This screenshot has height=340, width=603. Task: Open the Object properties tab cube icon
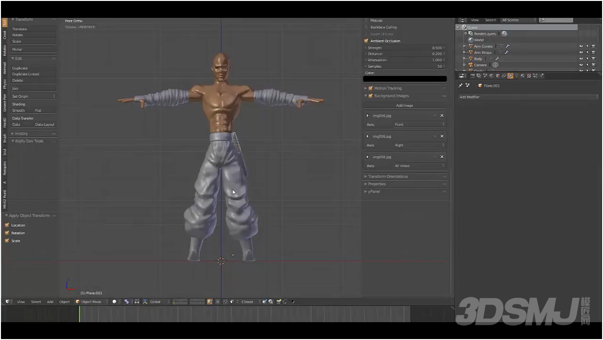click(x=498, y=75)
